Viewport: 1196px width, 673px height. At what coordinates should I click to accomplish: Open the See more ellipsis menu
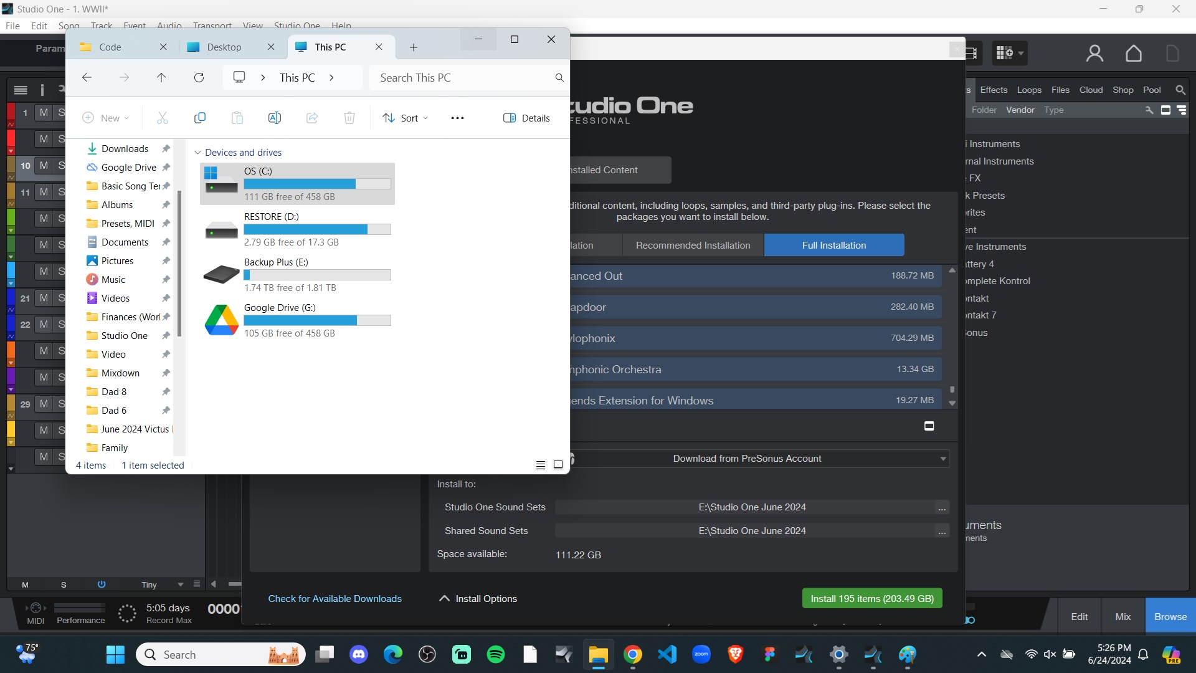457,118
